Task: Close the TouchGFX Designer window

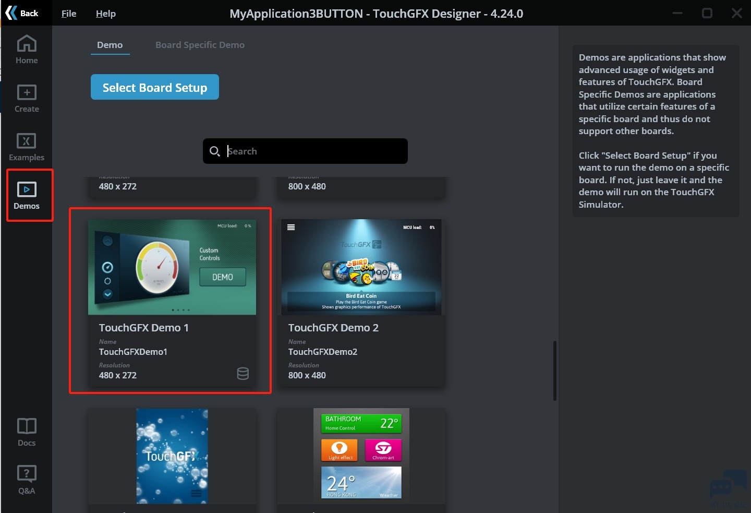Action: coord(736,13)
